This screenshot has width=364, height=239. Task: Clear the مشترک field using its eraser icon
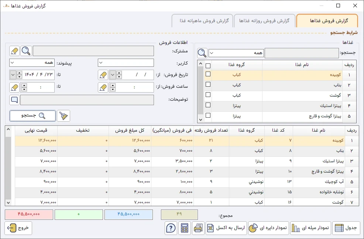click(x=14, y=51)
